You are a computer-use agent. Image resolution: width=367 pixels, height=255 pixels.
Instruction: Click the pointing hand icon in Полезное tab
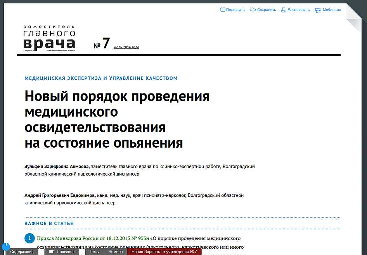pos(52,252)
